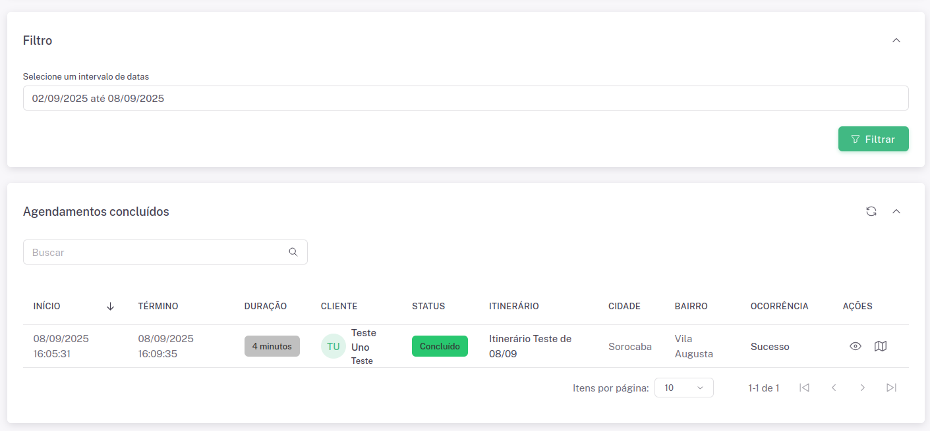This screenshot has width=930, height=431.
Task: Sort by the Término column header
Action: click(x=158, y=306)
